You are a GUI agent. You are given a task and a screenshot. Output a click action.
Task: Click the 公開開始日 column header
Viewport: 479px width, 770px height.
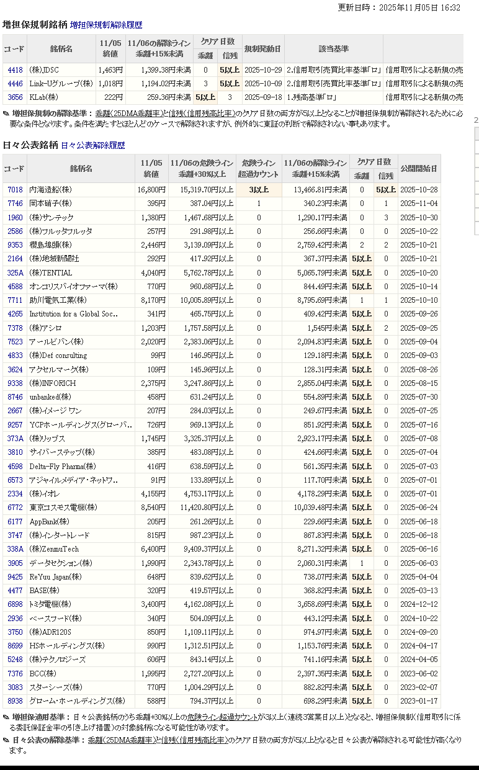point(419,169)
